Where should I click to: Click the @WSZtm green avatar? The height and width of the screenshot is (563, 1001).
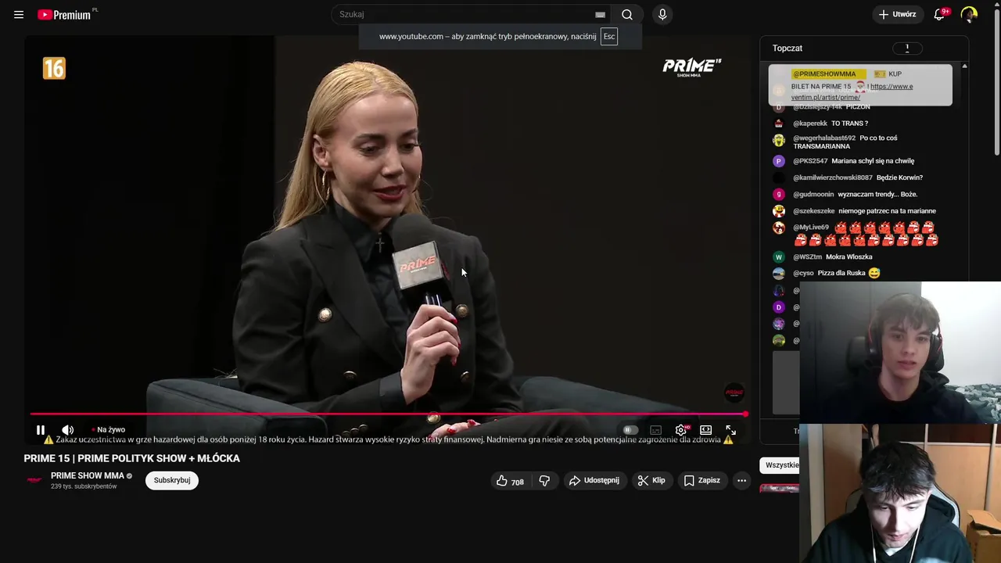click(x=778, y=256)
